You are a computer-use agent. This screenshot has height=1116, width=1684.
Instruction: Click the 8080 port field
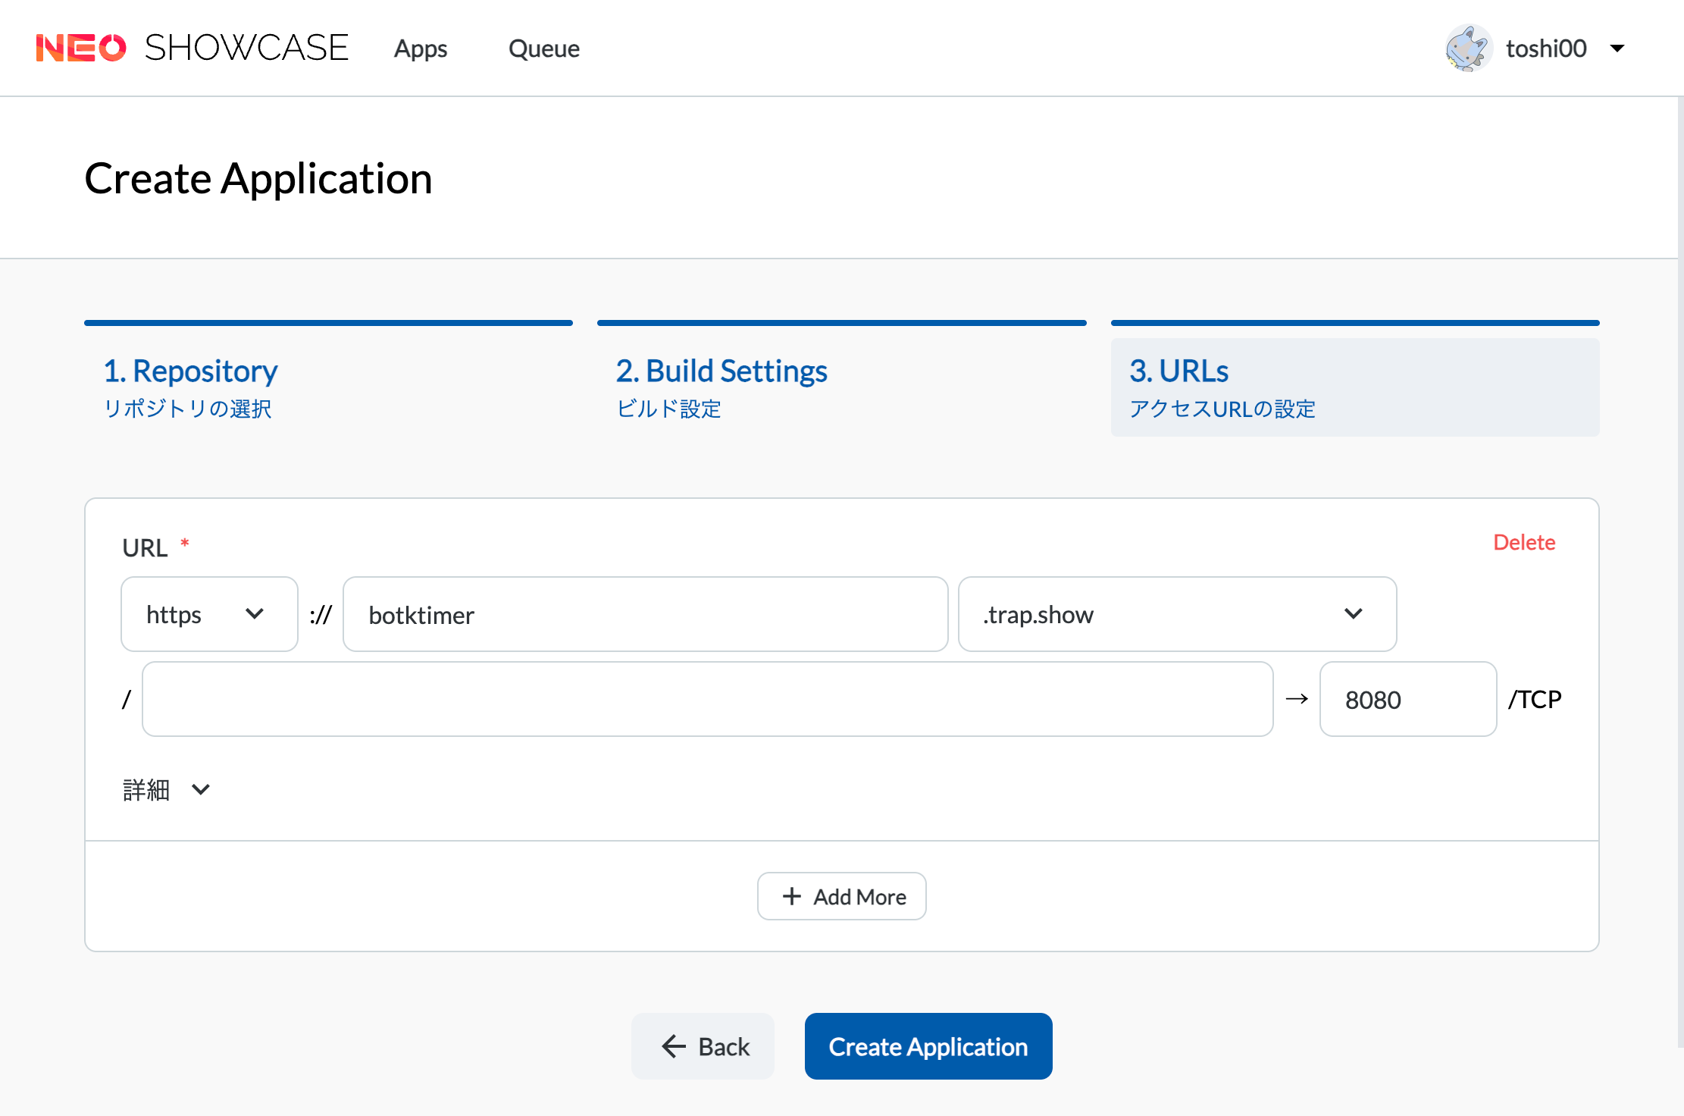[x=1407, y=699]
